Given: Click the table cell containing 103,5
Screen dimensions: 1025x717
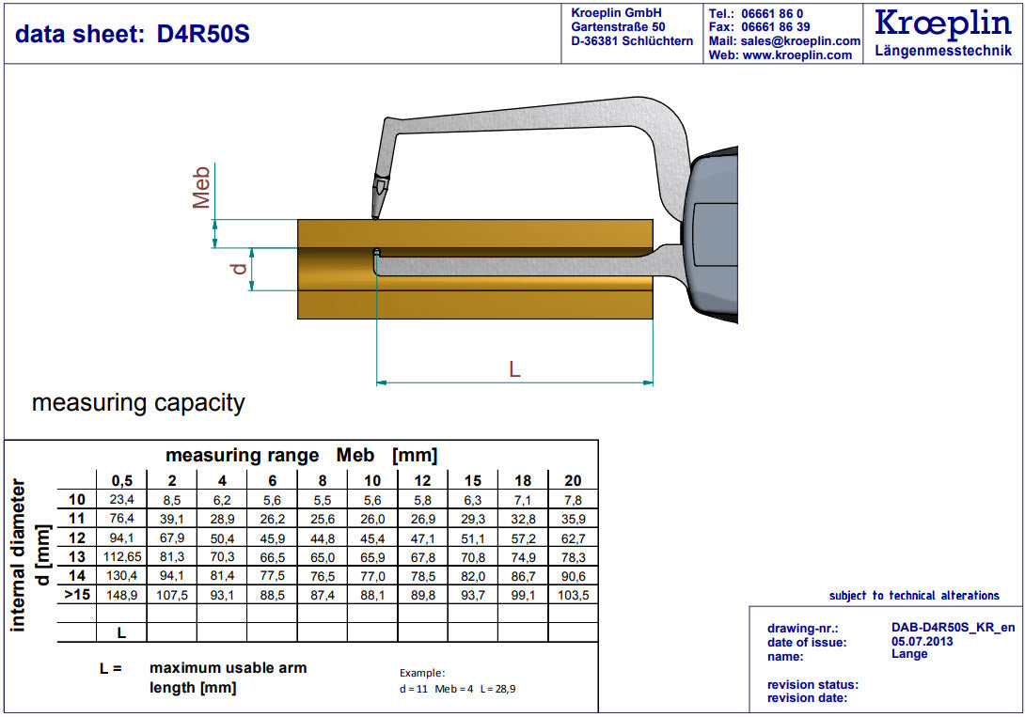Looking at the screenshot, I should point(572,594).
